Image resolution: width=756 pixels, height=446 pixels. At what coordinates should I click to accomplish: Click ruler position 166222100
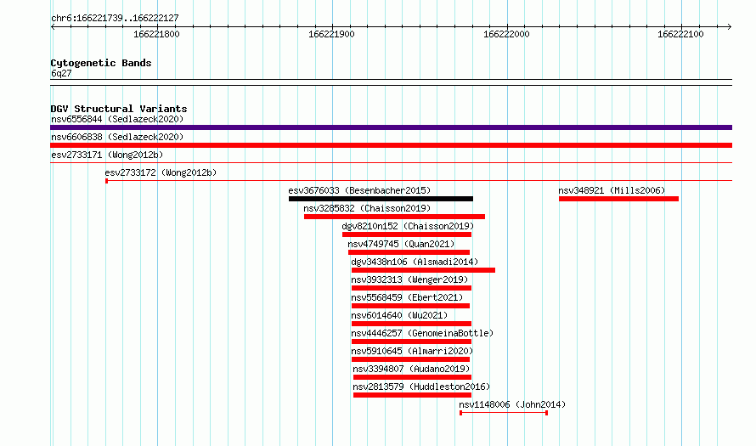[x=680, y=34]
